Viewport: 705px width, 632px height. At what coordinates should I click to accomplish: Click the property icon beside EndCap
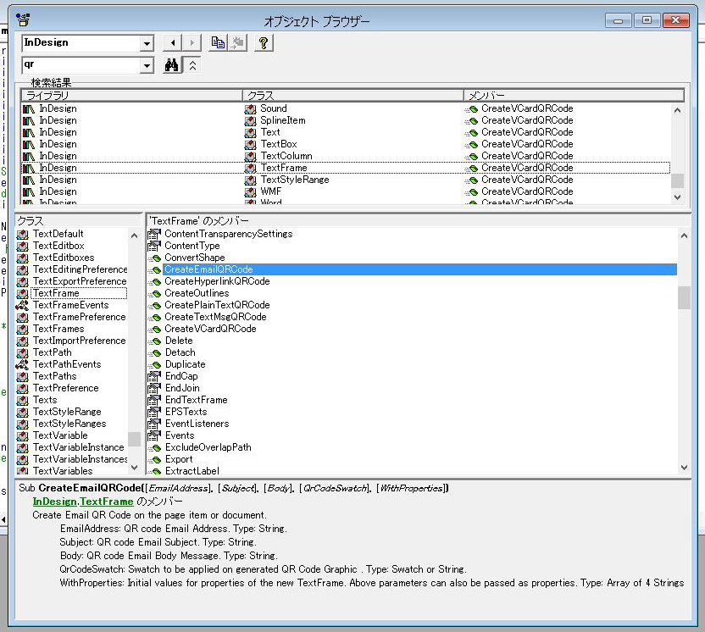tap(154, 376)
